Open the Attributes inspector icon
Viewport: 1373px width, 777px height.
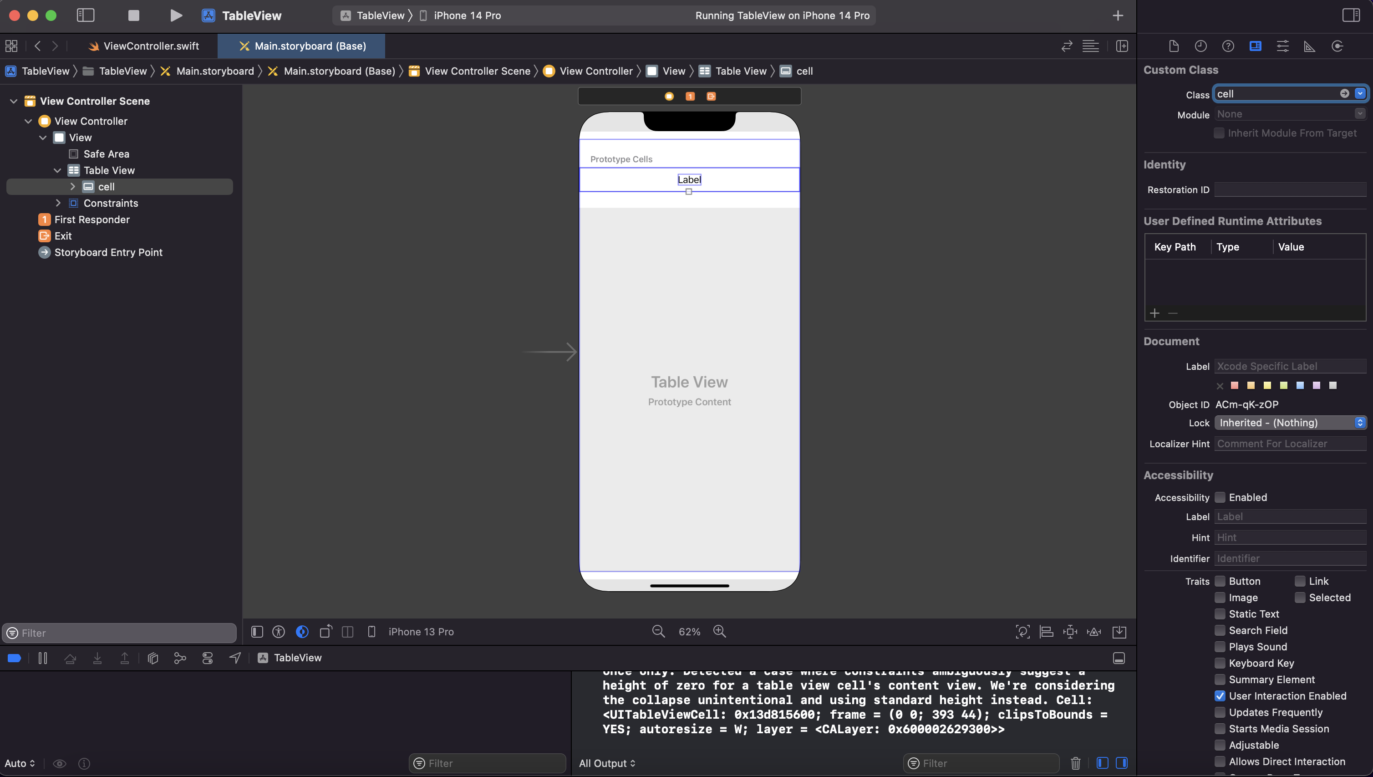point(1282,46)
